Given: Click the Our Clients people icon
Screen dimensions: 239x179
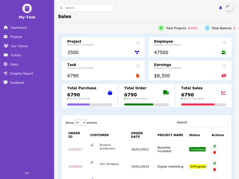Looking at the screenshot, I should tap(6, 46).
